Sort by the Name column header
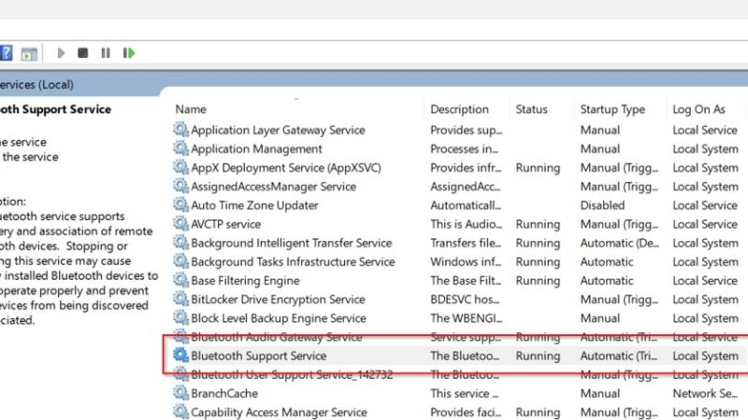 (x=191, y=109)
